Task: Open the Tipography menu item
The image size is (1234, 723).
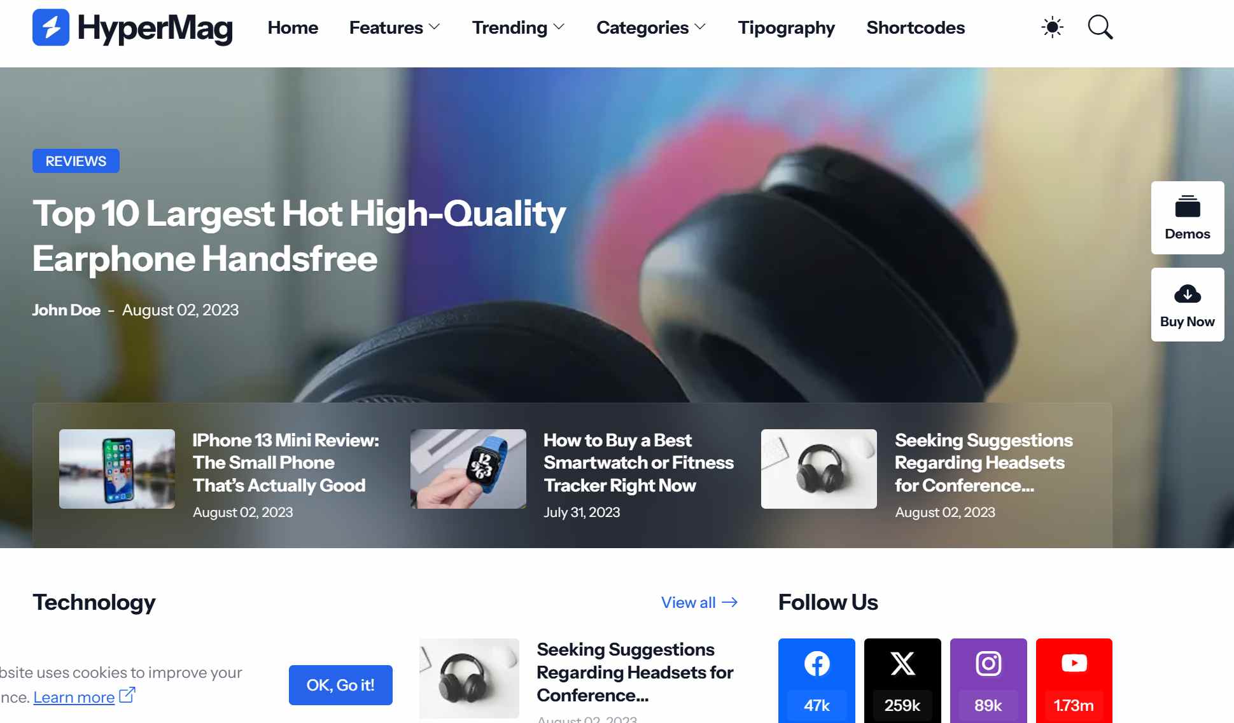Action: click(787, 27)
